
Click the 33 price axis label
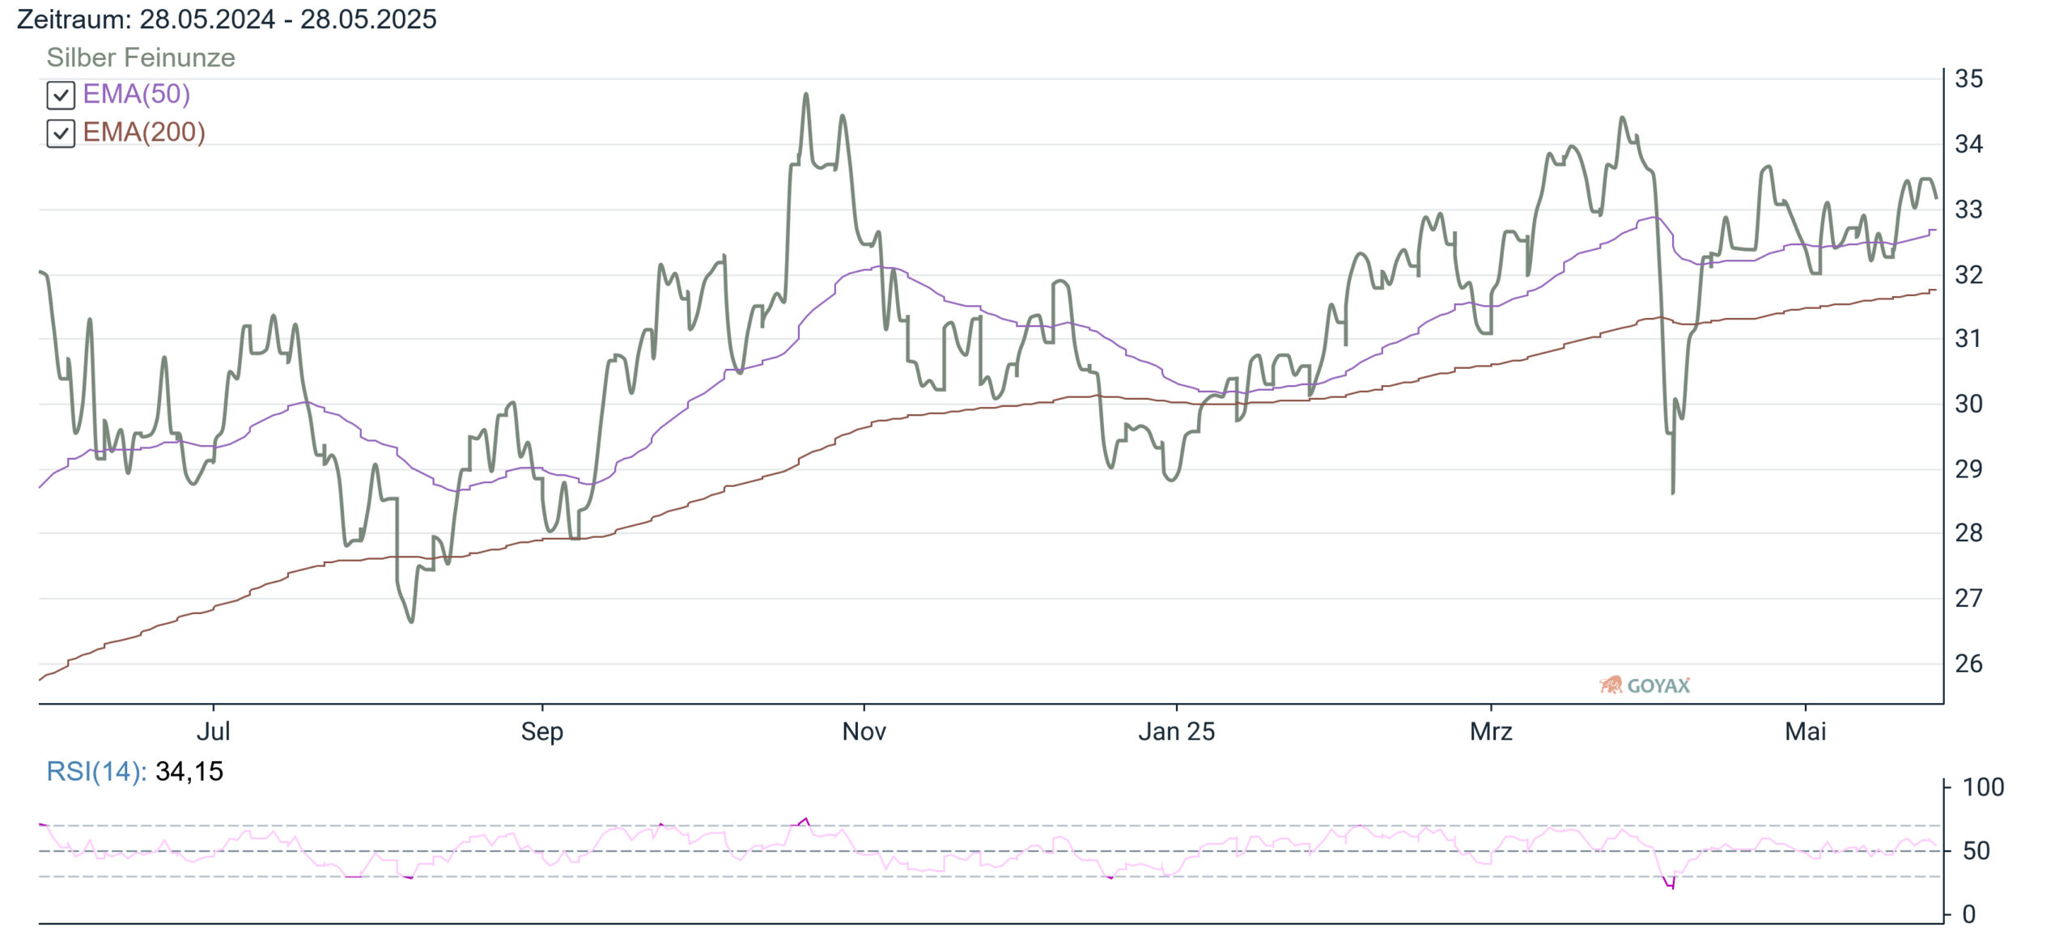tap(1969, 210)
